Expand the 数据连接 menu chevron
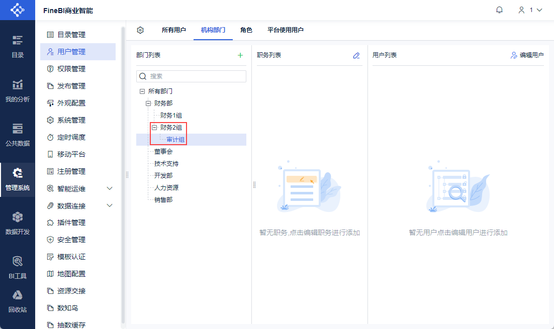This screenshot has height=329, width=554. 110,205
